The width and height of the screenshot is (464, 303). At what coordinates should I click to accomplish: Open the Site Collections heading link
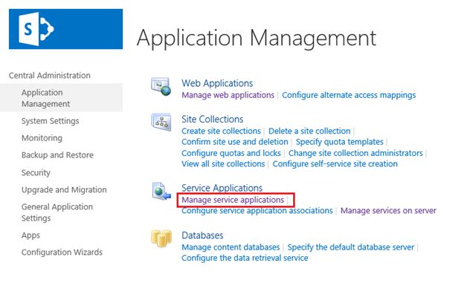pyautogui.click(x=212, y=119)
